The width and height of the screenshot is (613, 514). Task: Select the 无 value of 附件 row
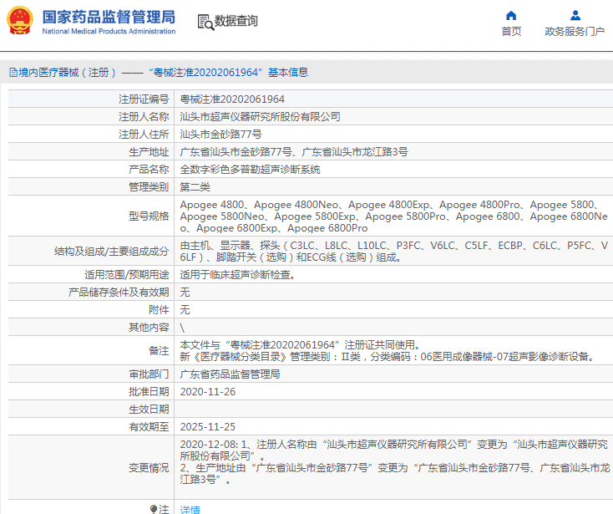click(185, 310)
